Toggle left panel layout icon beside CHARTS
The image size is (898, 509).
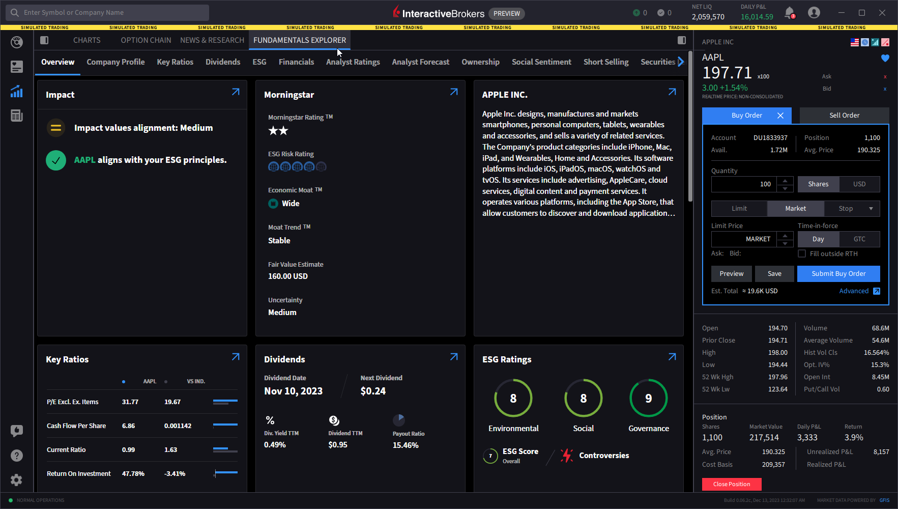pos(44,40)
